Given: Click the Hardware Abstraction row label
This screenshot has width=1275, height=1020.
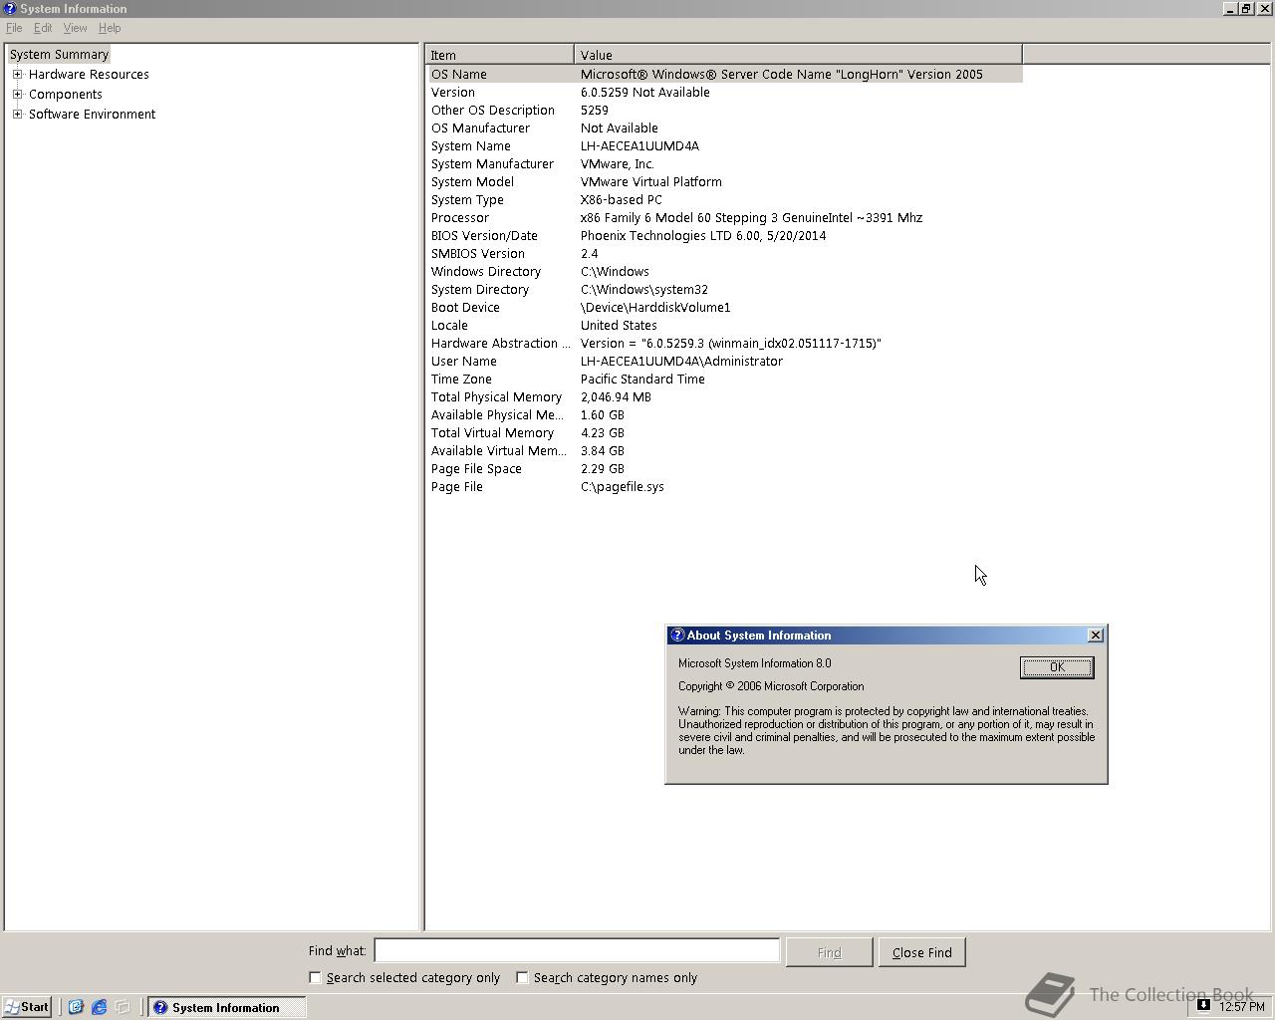Looking at the screenshot, I should coord(500,343).
